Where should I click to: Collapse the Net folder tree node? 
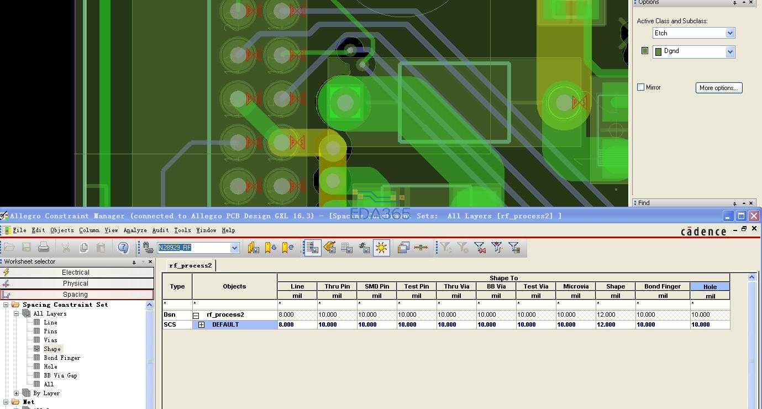point(6,402)
